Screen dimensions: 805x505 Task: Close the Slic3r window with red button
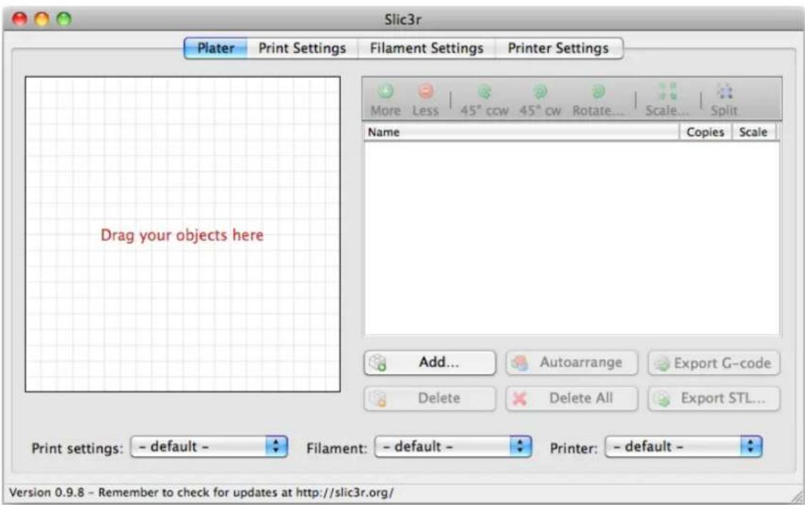coord(19,19)
